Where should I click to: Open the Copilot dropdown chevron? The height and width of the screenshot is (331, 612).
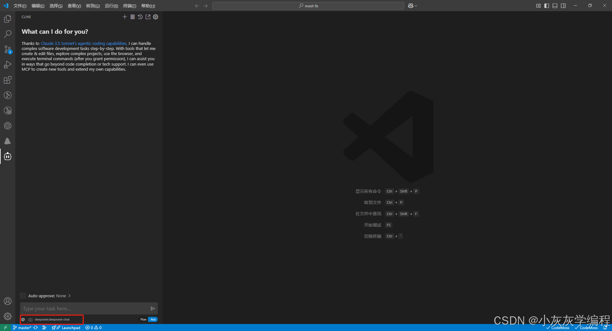pos(416,6)
